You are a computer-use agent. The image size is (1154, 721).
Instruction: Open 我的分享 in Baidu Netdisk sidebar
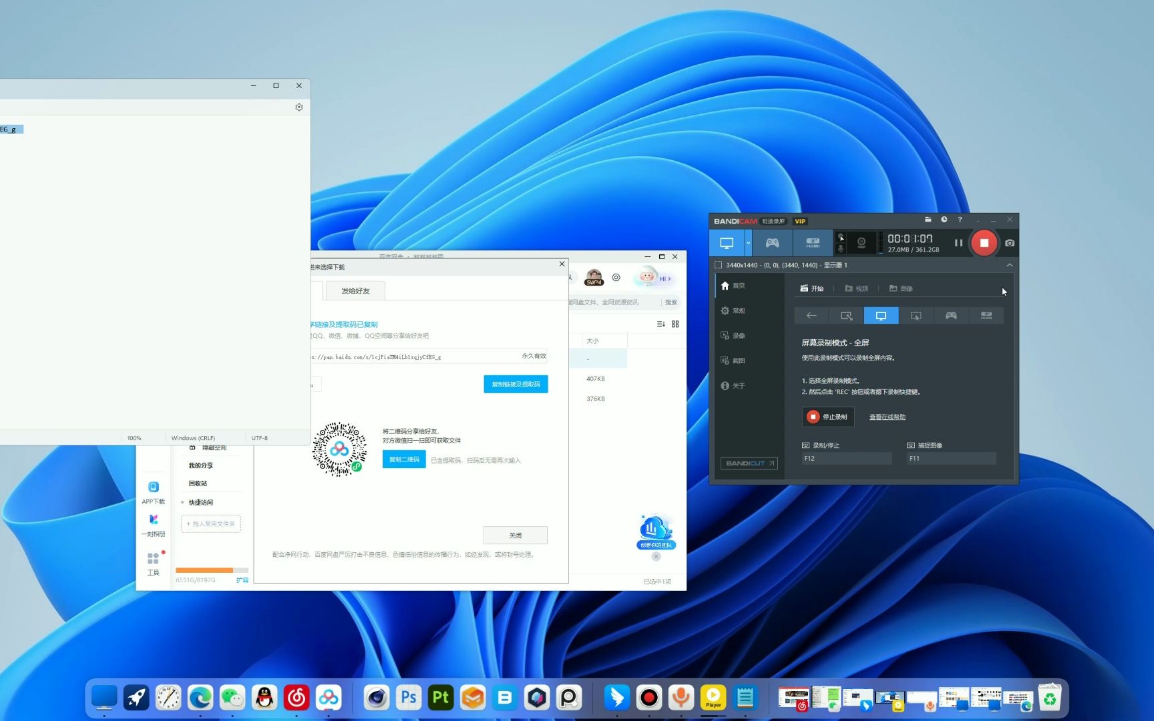pos(200,465)
